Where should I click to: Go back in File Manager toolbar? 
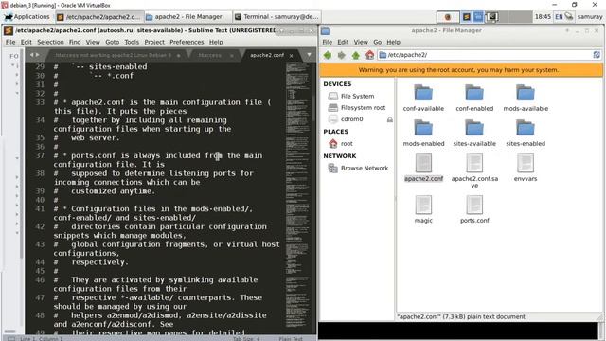328,55
